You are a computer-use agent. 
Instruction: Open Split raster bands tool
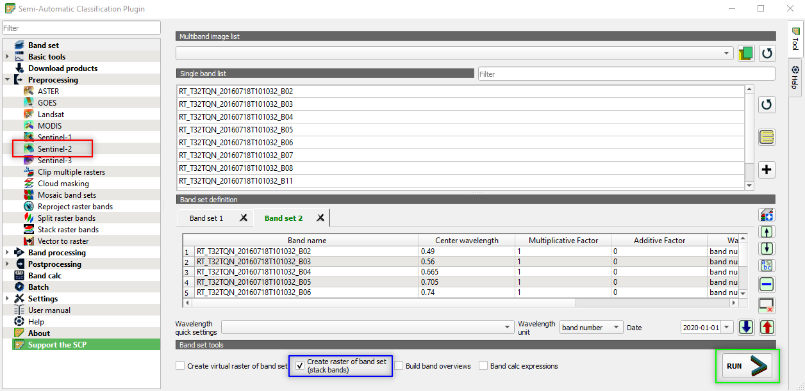point(66,218)
